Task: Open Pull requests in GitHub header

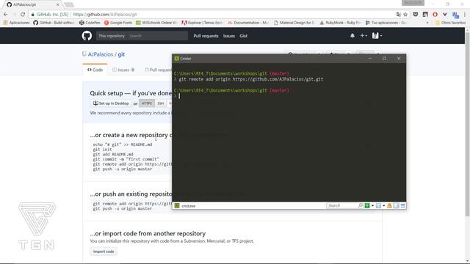Action: click(x=206, y=36)
